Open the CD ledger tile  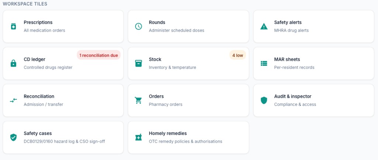pos(63,63)
